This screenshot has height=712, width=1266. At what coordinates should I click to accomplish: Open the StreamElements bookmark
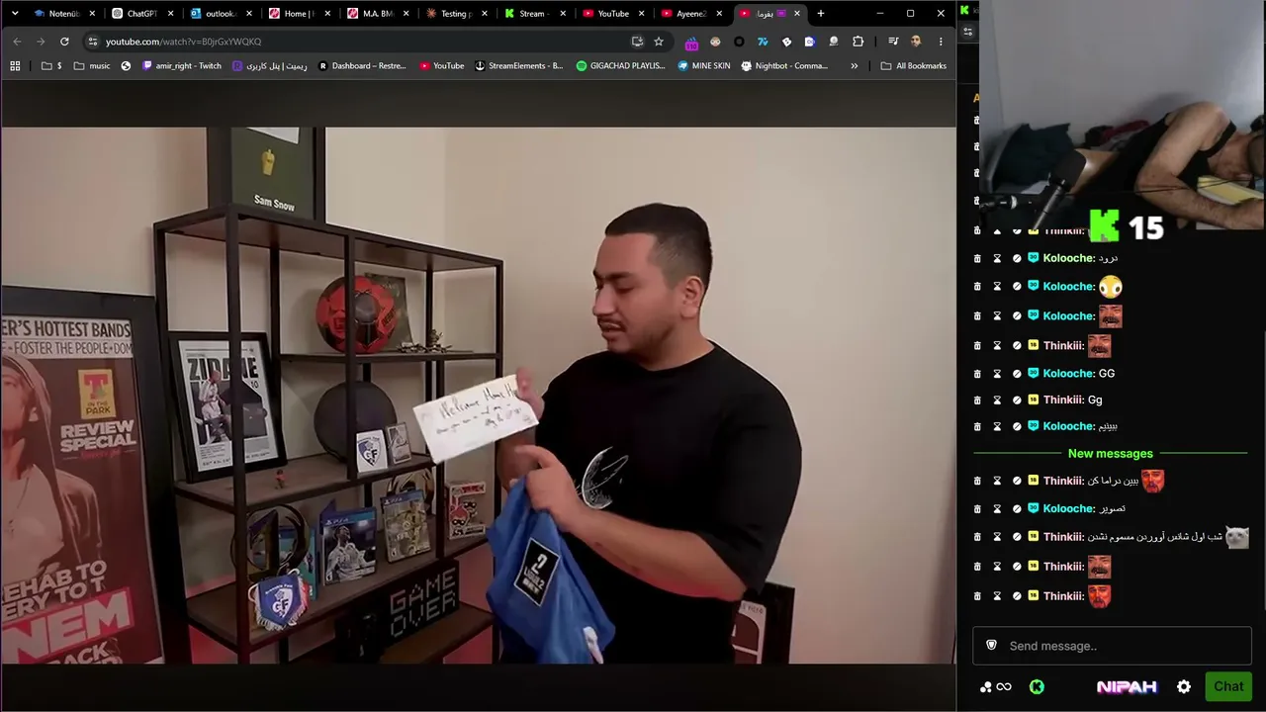[x=519, y=66]
